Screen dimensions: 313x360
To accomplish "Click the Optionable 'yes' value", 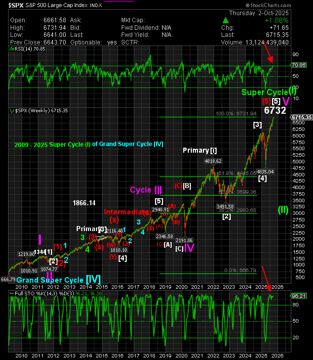I will tap(112, 42).
